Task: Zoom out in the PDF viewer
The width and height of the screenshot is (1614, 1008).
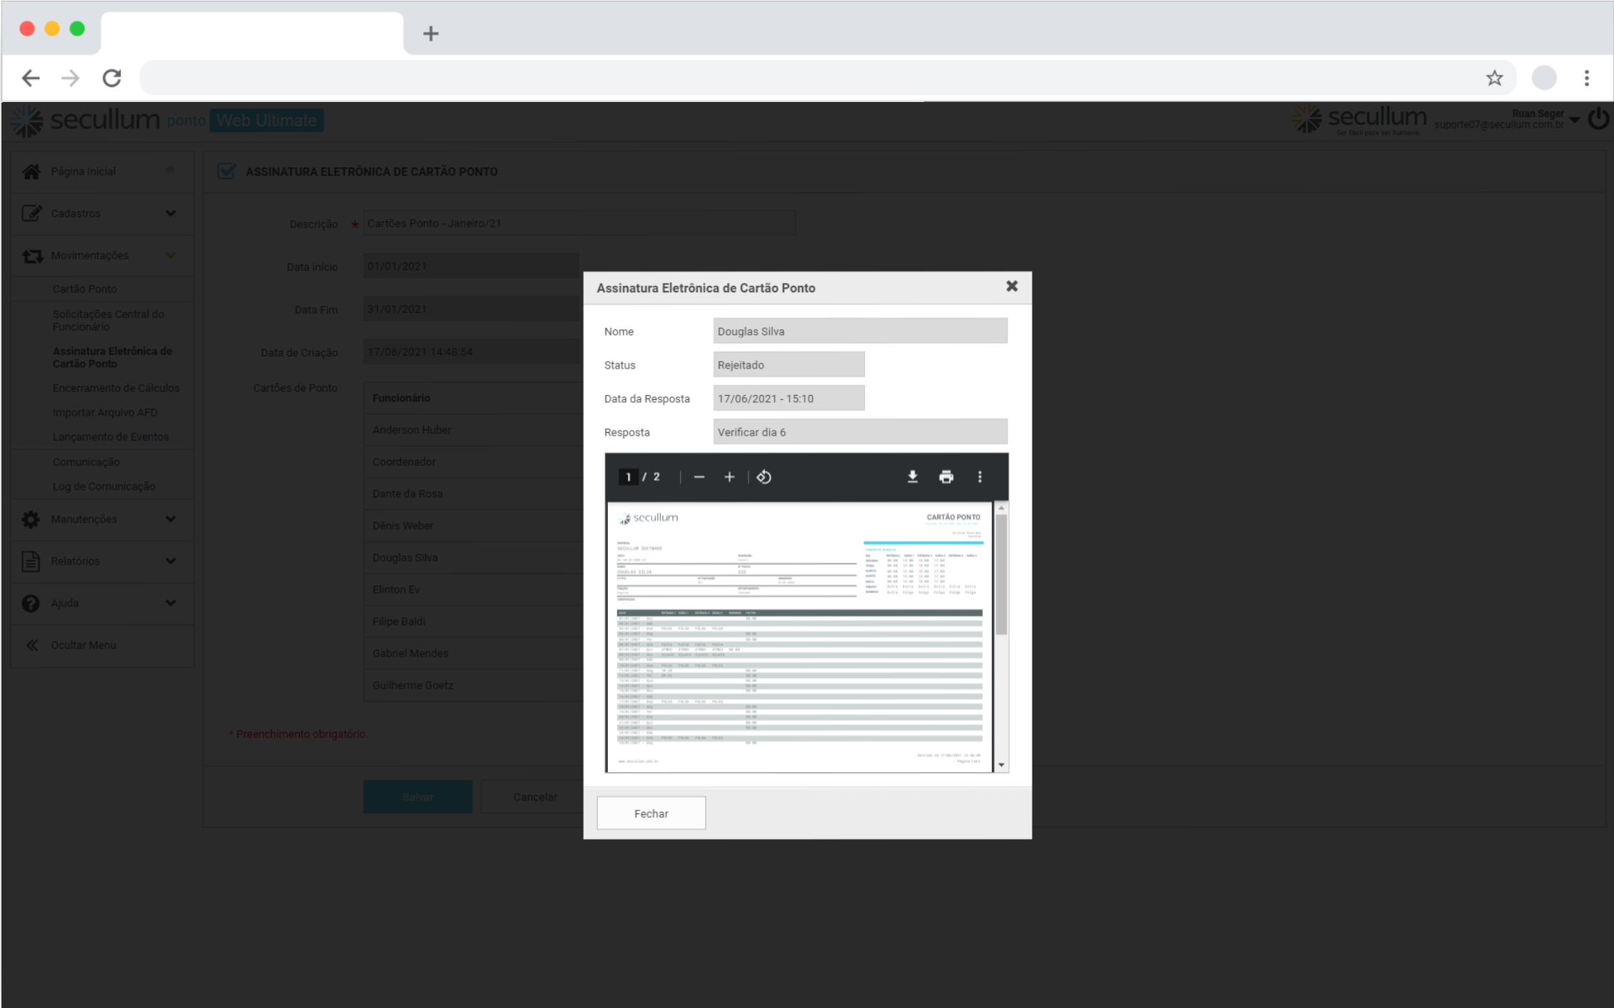Action: [x=699, y=477]
